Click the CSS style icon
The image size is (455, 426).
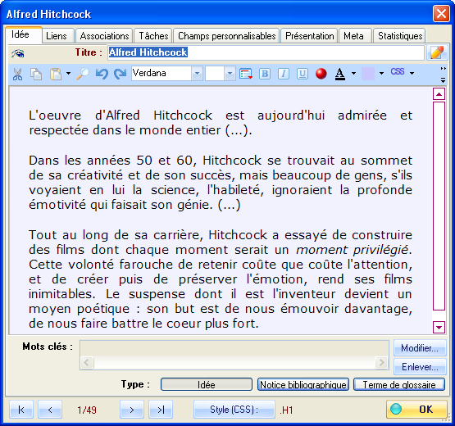tap(398, 72)
